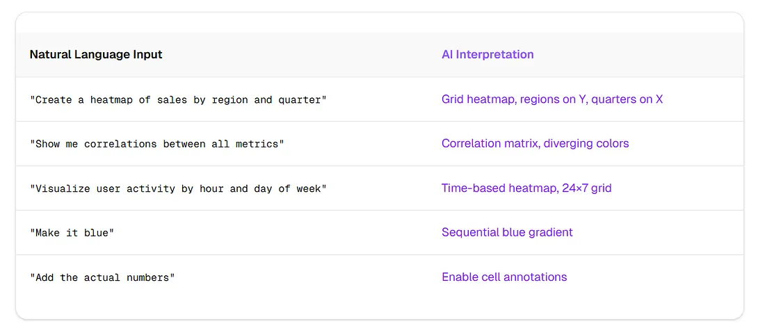This screenshot has width=765, height=335.
Task: Click the "Add the actual numbers" input cell
Action: pyautogui.click(x=102, y=277)
